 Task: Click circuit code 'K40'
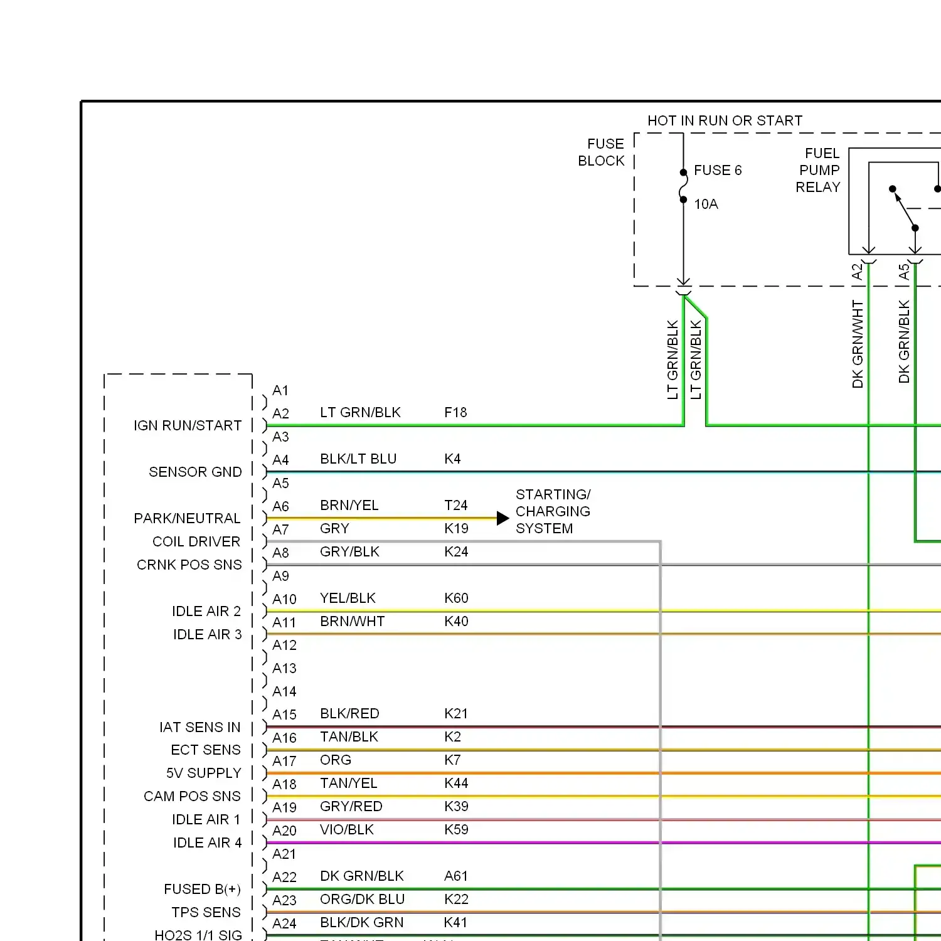click(456, 621)
